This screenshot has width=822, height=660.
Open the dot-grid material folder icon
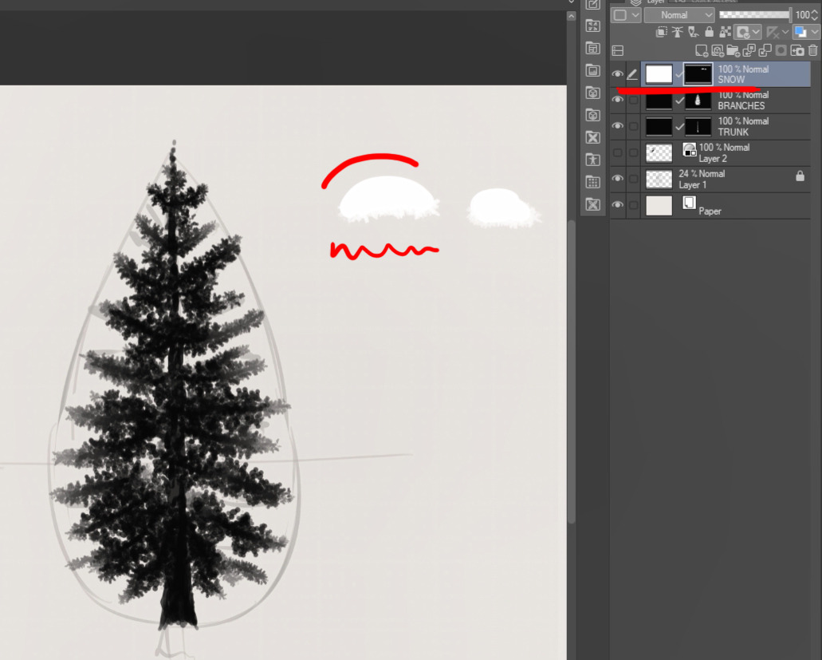click(x=593, y=183)
